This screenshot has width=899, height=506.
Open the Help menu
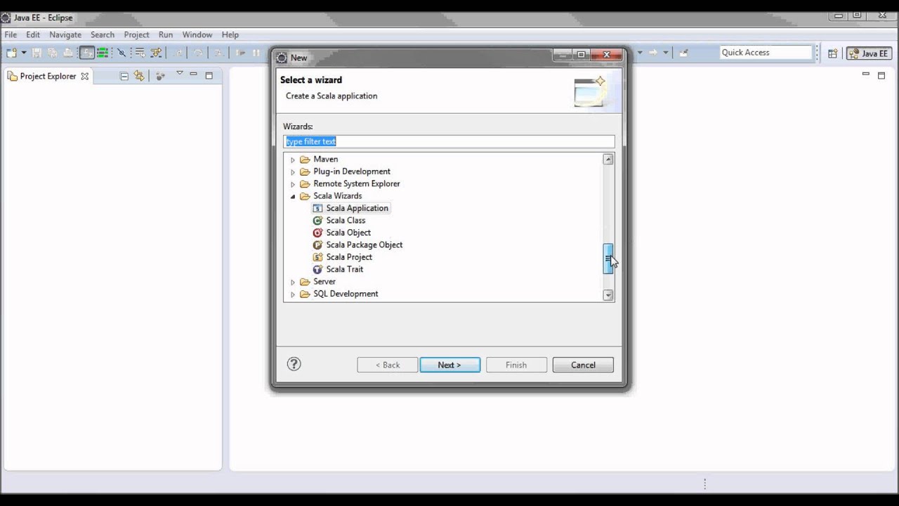pos(230,34)
